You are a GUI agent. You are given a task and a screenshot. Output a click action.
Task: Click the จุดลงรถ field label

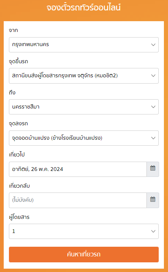click(x=18, y=124)
